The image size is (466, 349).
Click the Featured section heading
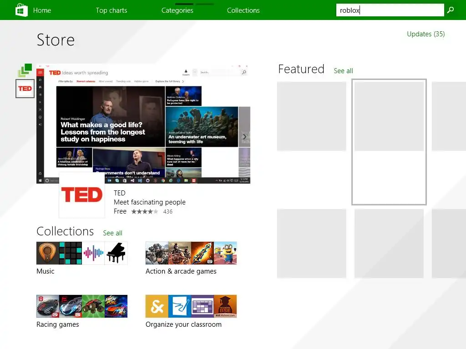[301, 69]
